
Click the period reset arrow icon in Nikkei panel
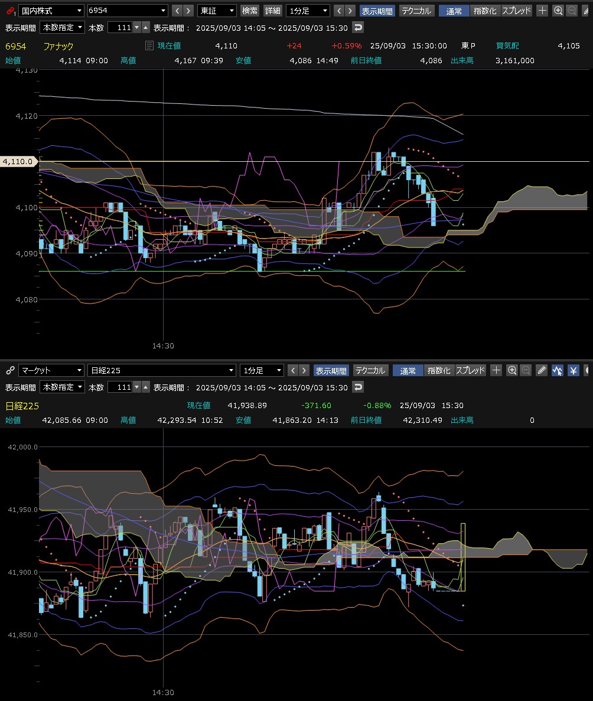[358, 387]
